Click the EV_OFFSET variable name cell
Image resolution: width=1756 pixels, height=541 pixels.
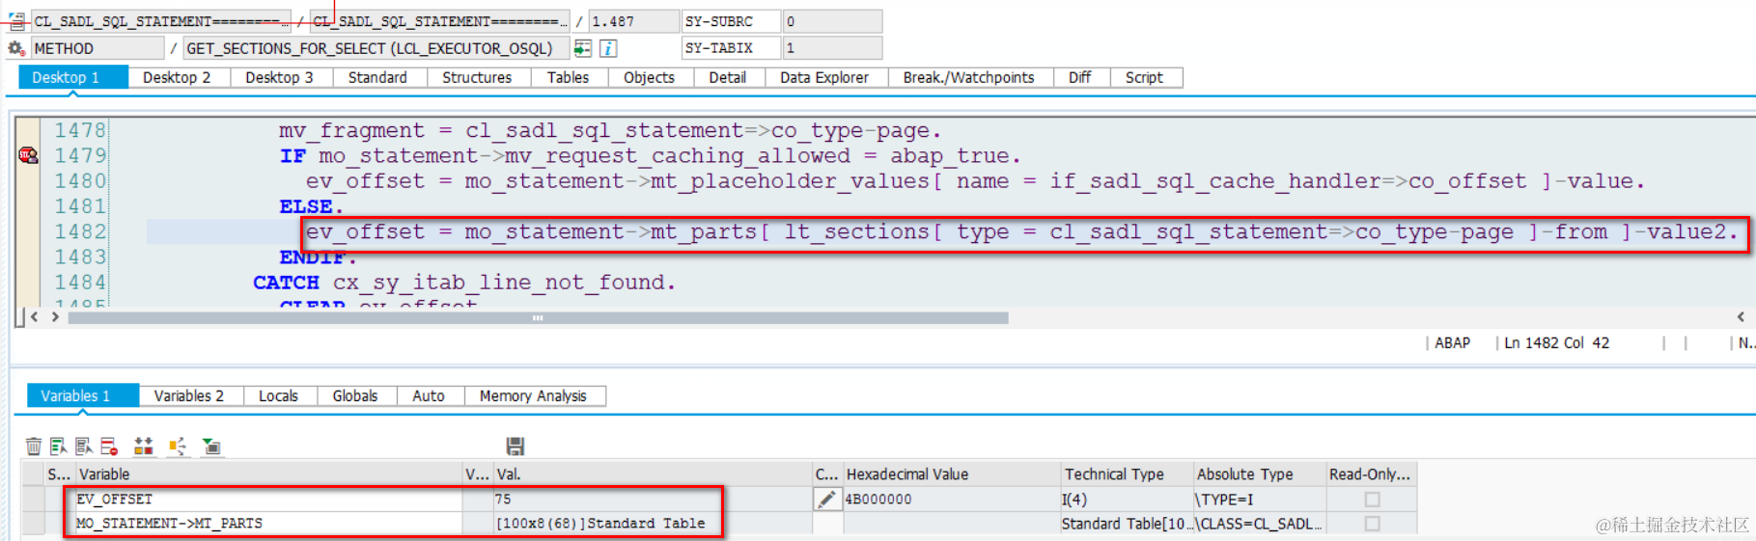(x=268, y=500)
